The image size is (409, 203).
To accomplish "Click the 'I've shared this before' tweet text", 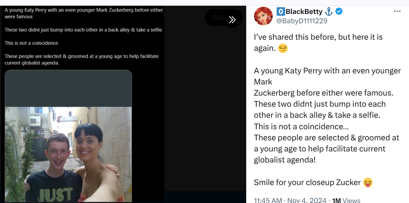I will (x=318, y=37).
